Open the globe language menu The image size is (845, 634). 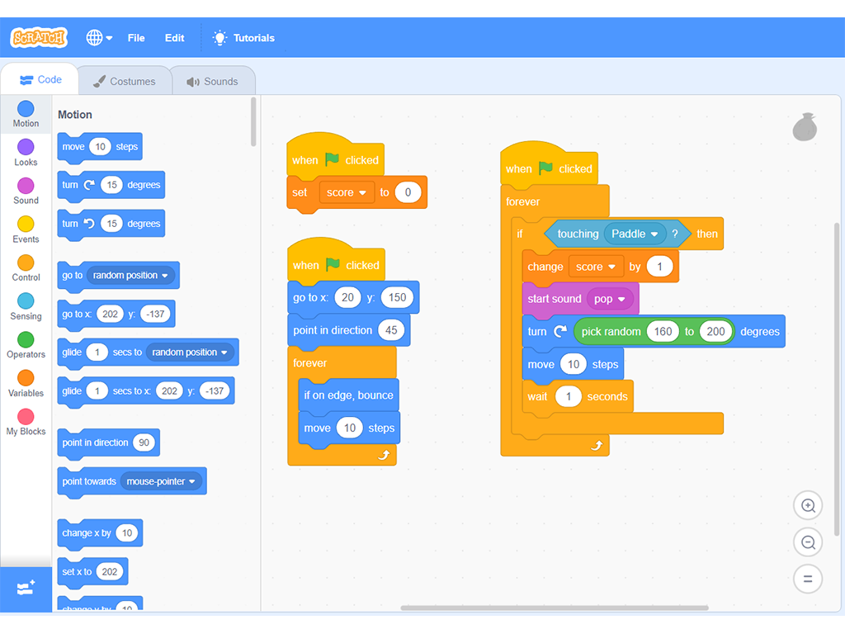[x=100, y=38]
